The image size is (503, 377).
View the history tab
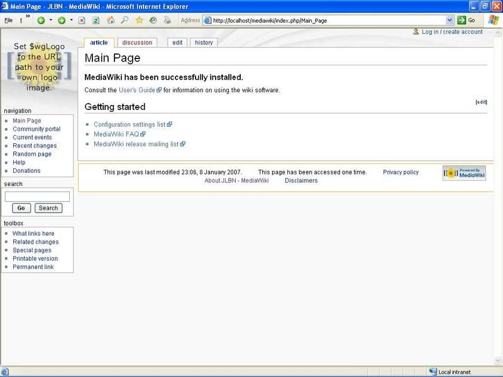204,43
